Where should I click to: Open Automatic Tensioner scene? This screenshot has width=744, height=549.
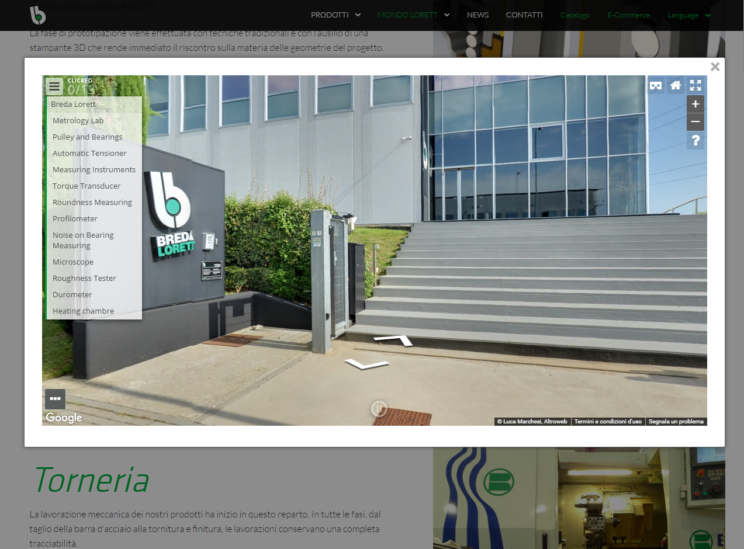pyautogui.click(x=94, y=154)
